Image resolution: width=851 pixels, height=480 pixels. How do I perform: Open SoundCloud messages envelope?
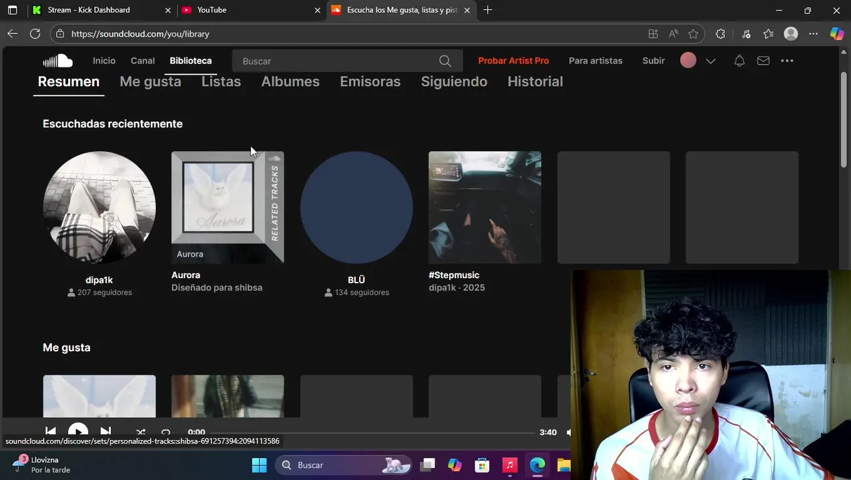tap(763, 61)
